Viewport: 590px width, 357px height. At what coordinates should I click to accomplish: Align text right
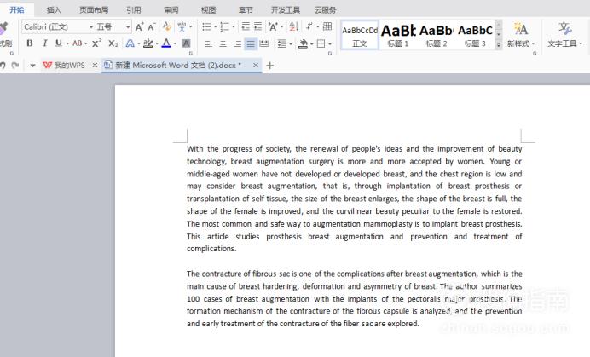click(x=237, y=43)
